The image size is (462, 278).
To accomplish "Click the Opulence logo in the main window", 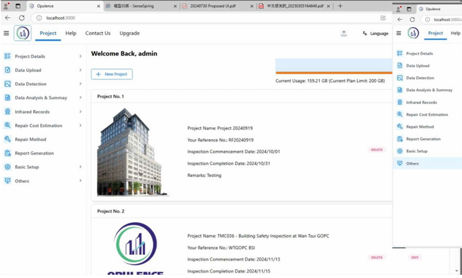I will coord(22,33).
